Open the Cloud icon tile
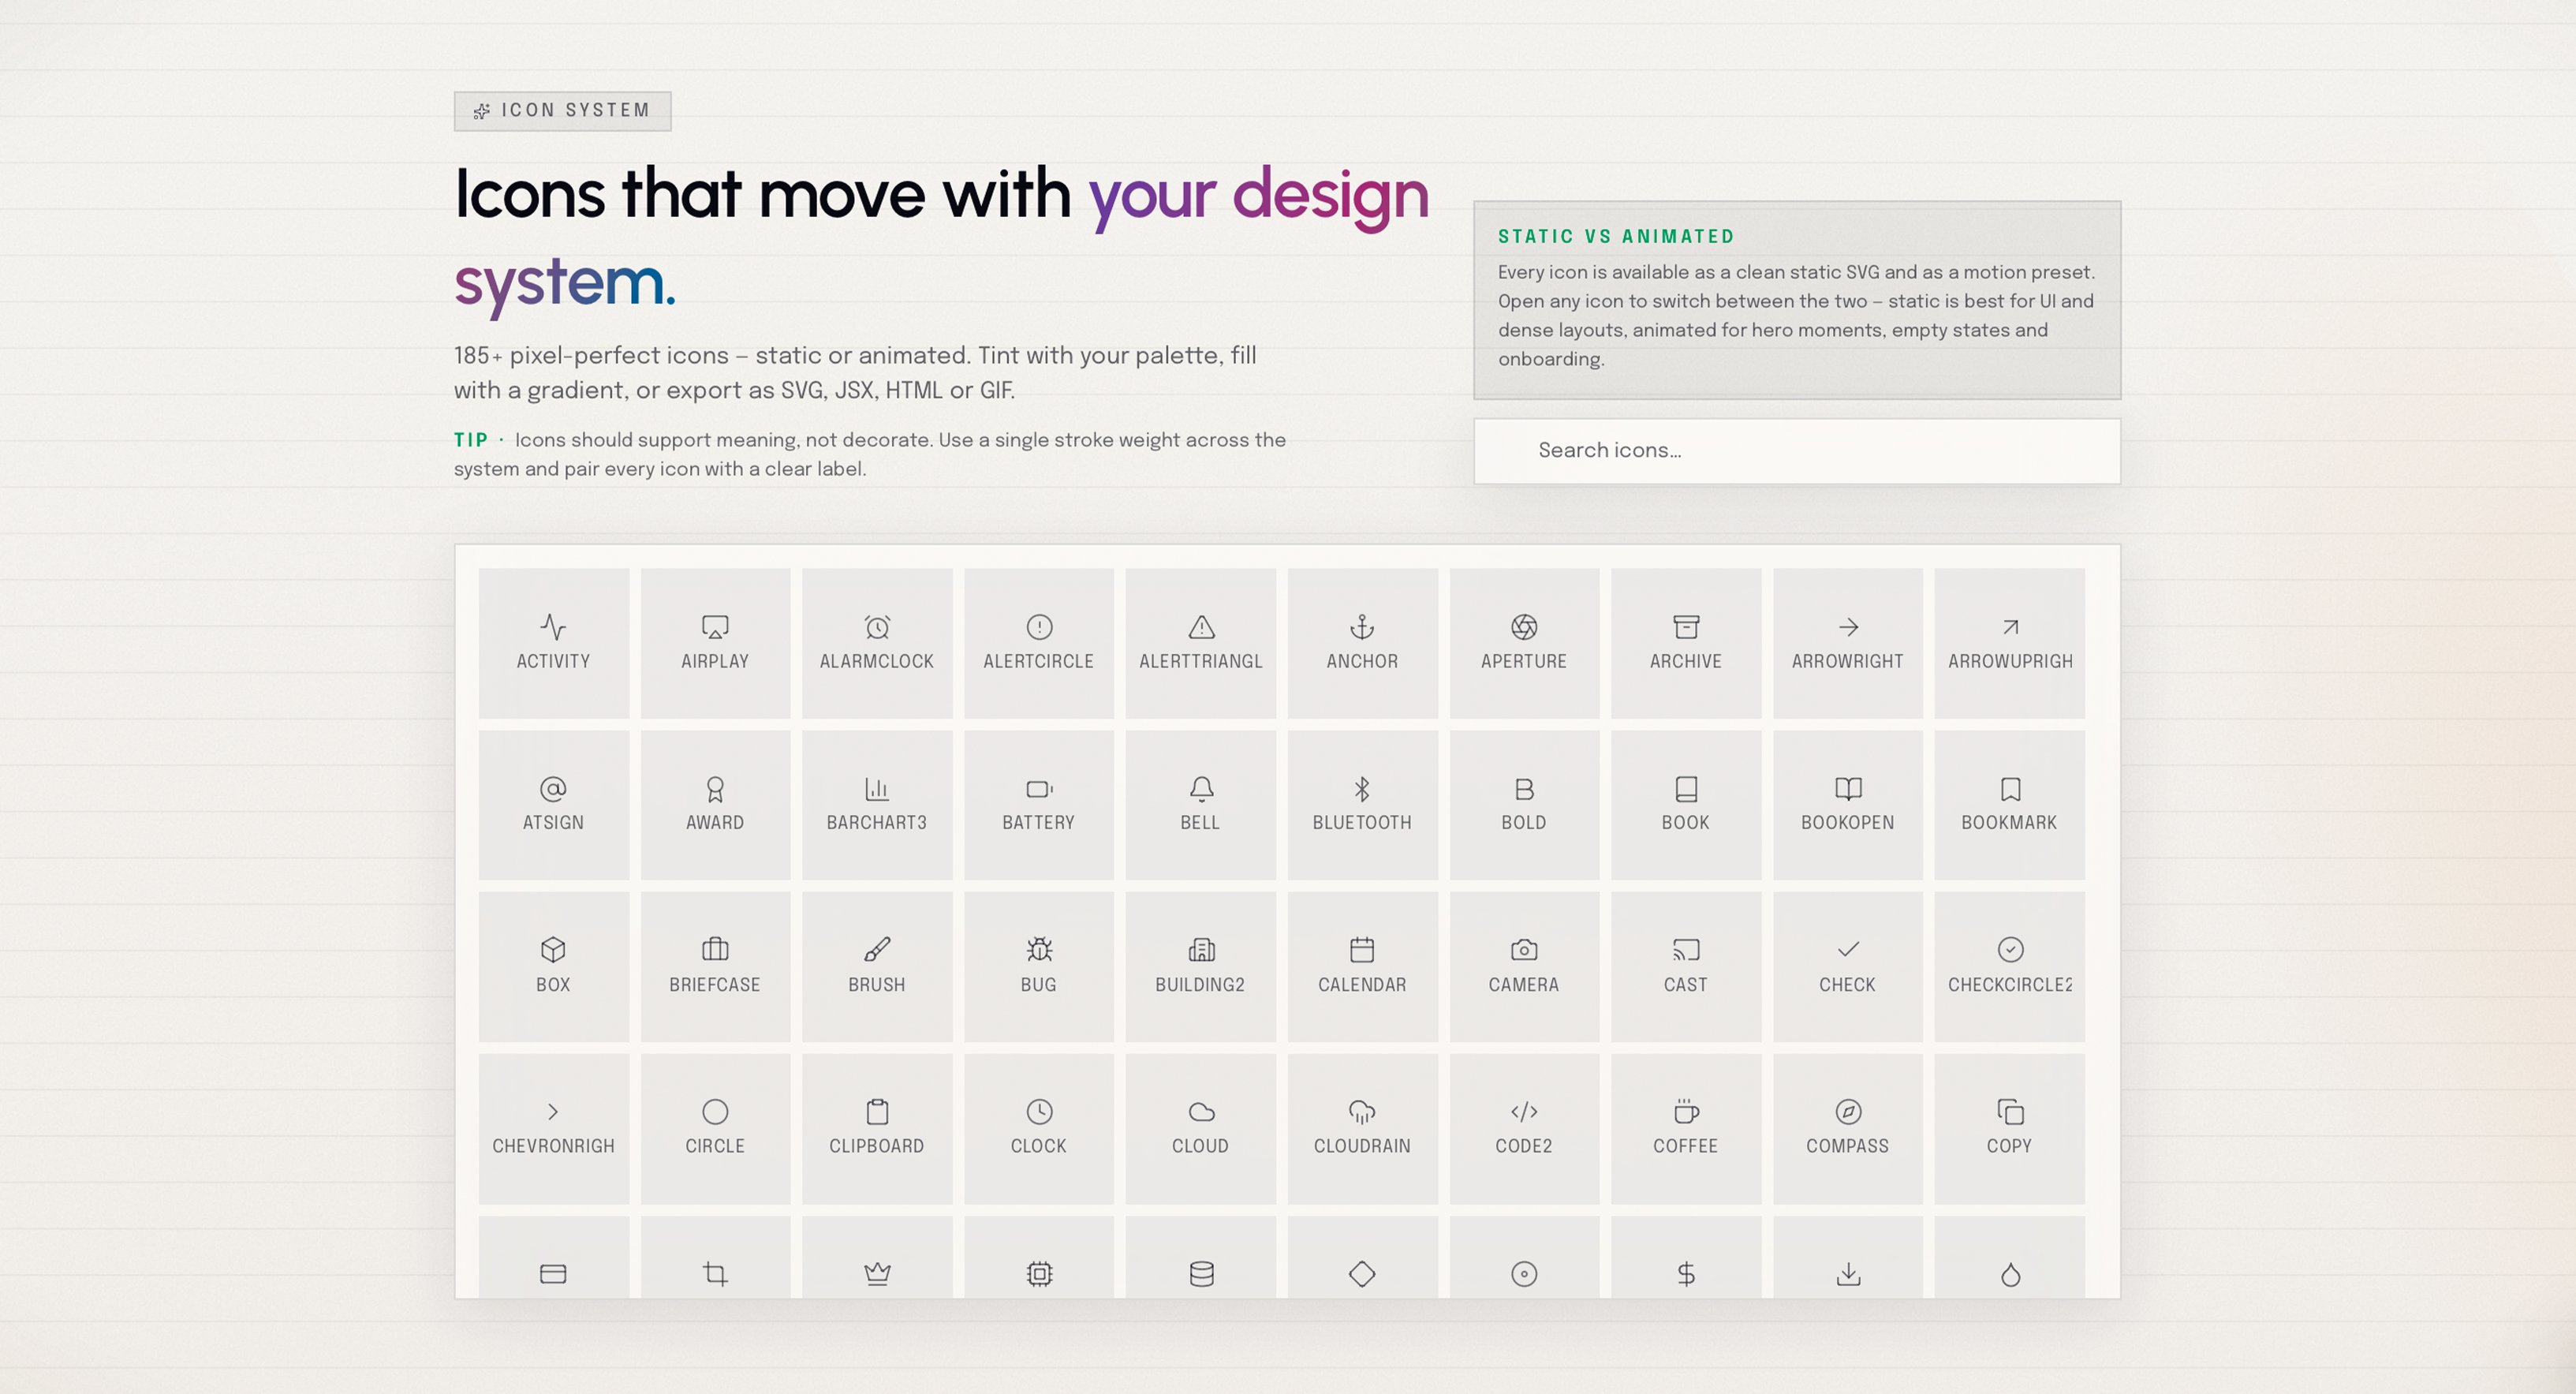This screenshot has height=1394, width=2576. tap(1201, 1129)
